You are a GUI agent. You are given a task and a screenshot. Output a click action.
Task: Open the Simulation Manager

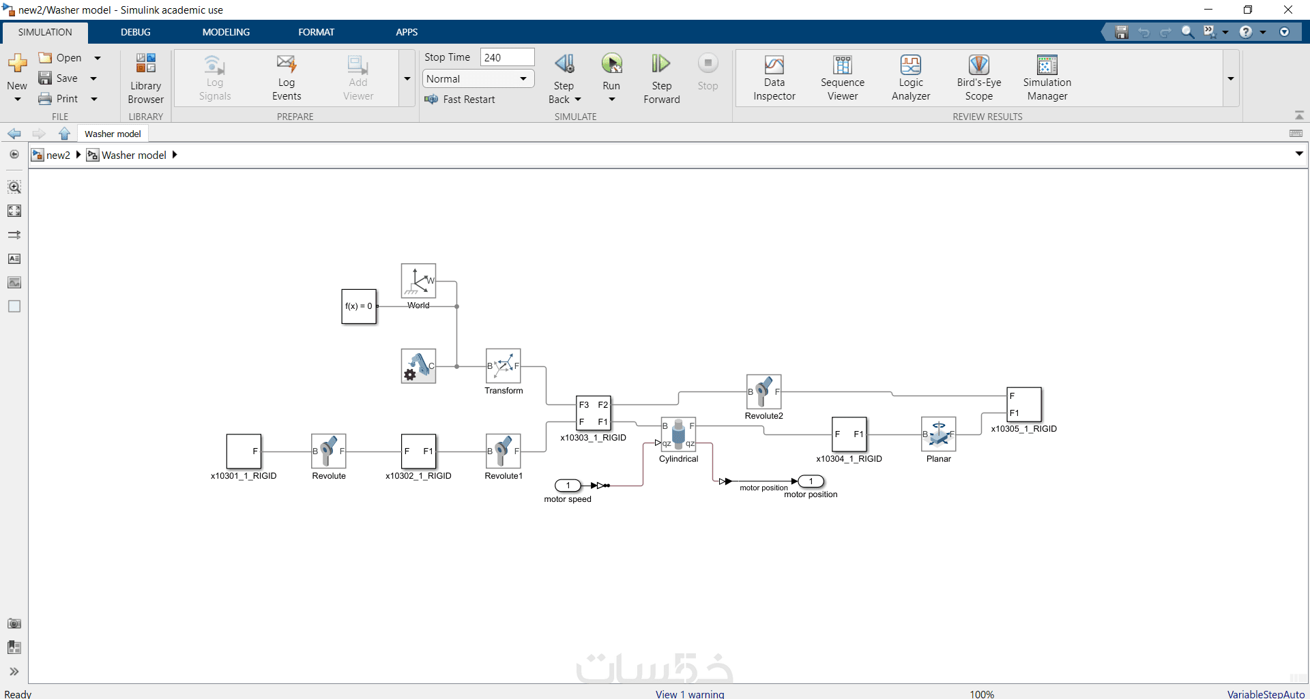tap(1047, 78)
